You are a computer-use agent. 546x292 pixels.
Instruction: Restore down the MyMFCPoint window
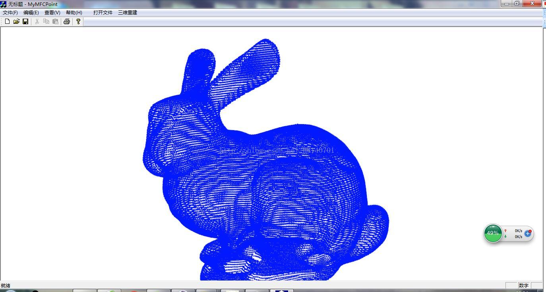pyautogui.click(x=517, y=4)
